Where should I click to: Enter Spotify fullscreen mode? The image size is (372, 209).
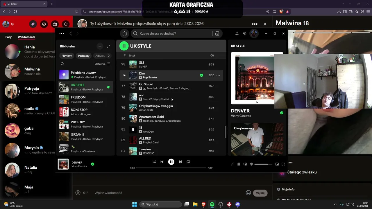pos(283,164)
